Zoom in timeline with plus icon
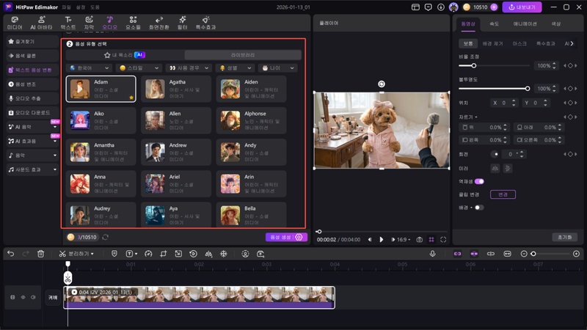Viewport: 587px width, 330px height. pyautogui.click(x=576, y=254)
